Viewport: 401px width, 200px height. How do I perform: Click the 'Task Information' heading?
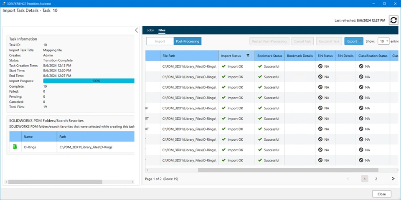pos(23,39)
